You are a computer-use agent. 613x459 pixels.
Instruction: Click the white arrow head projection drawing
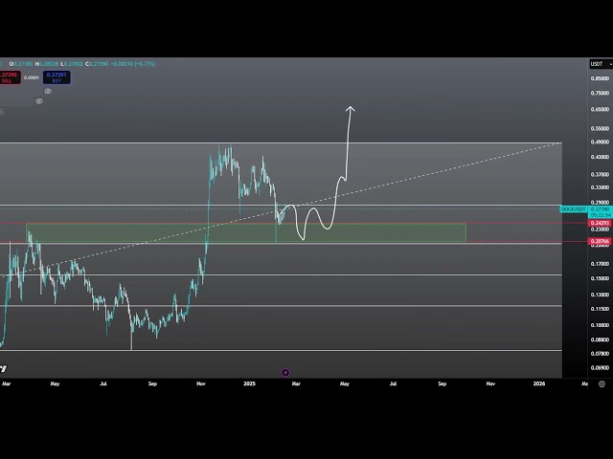351,109
